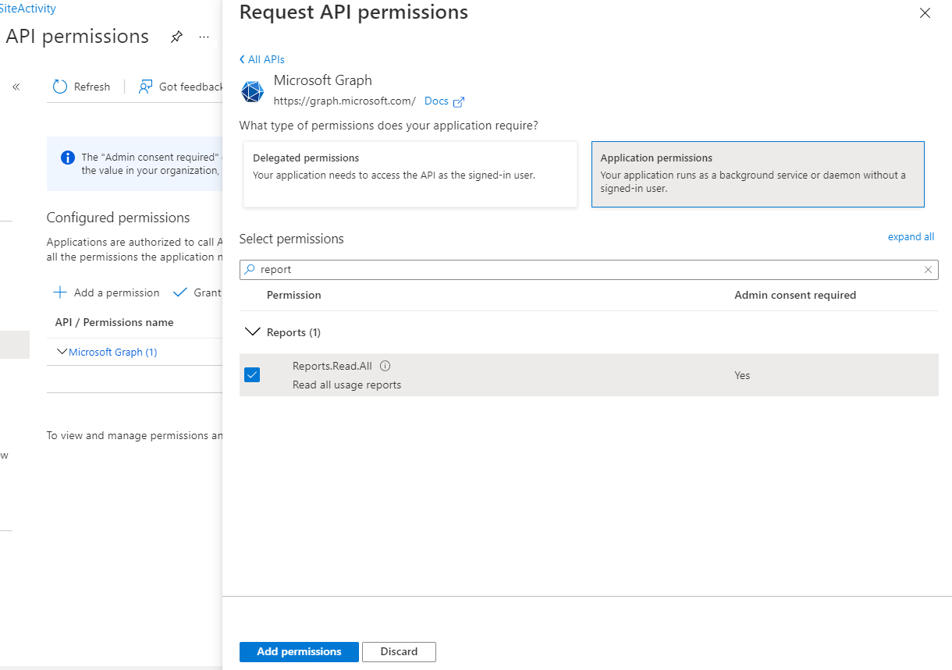The height and width of the screenshot is (670, 952).
Task: Select the Delegated permissions card
Action: (x=410, y=174)
